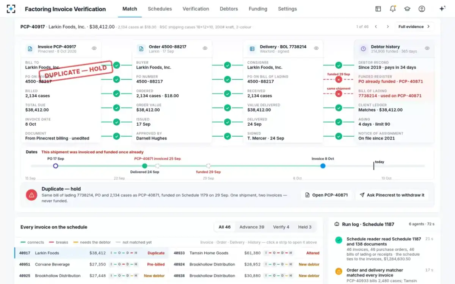Click the green check for Schedule reader step
Screen dimensions: 455x284
(339, 240)
